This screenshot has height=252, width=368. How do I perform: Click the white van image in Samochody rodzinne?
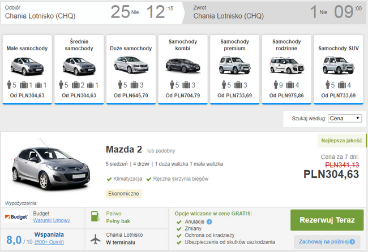coord(286,65)
